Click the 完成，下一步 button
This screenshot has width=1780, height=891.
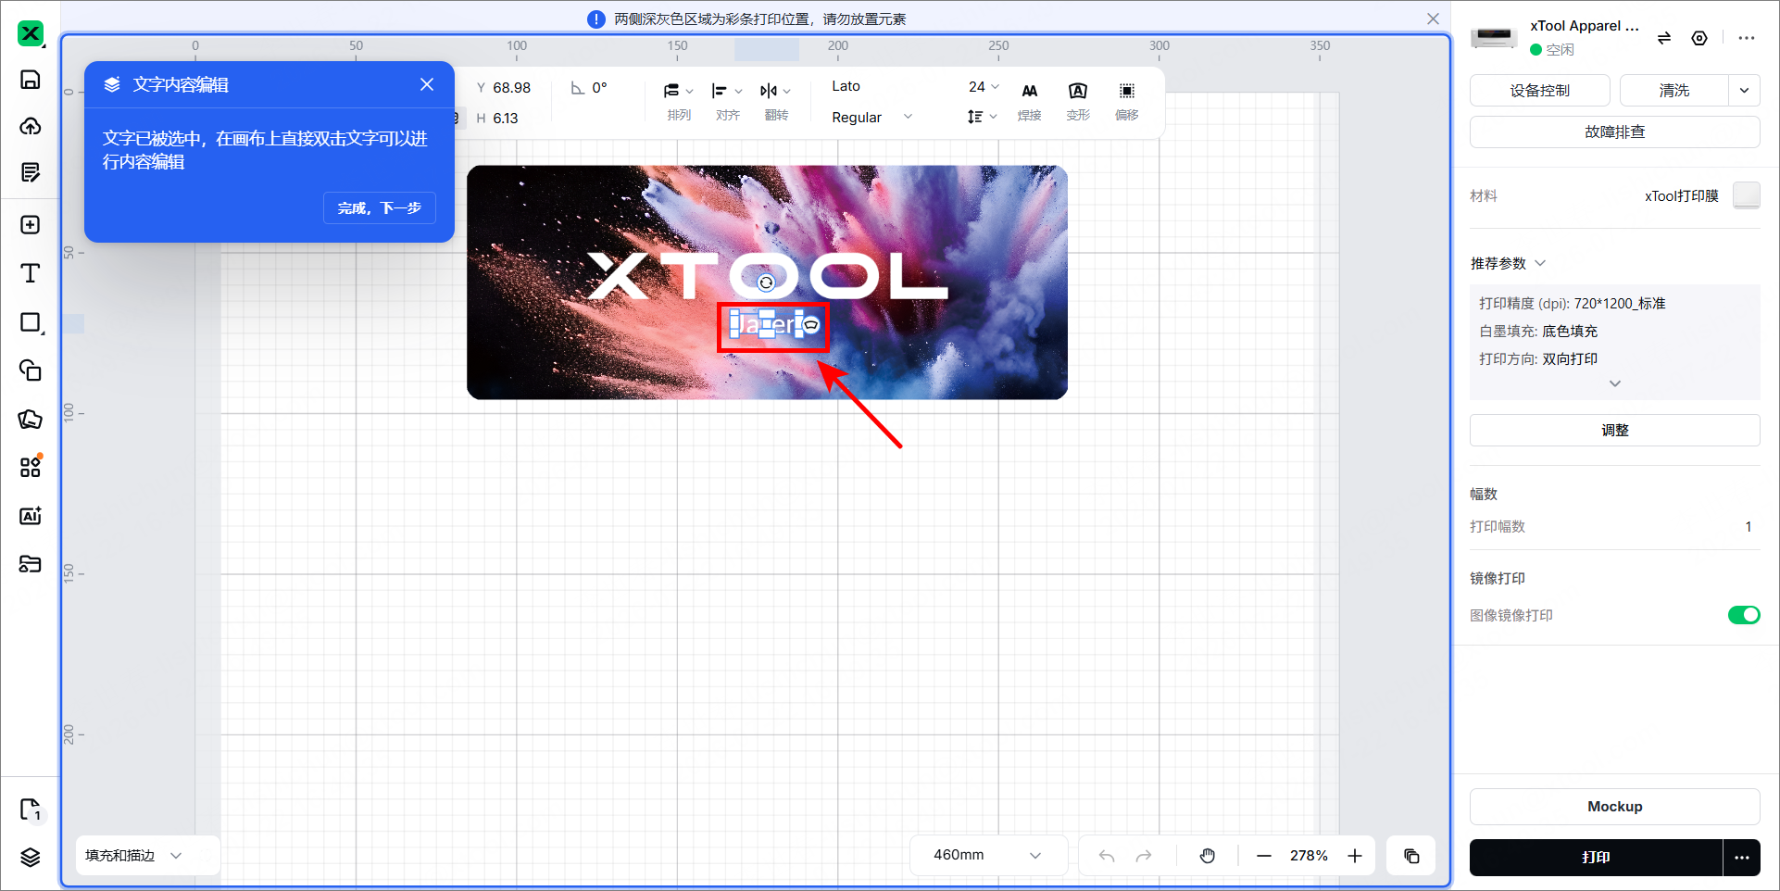tap(380, 208)
